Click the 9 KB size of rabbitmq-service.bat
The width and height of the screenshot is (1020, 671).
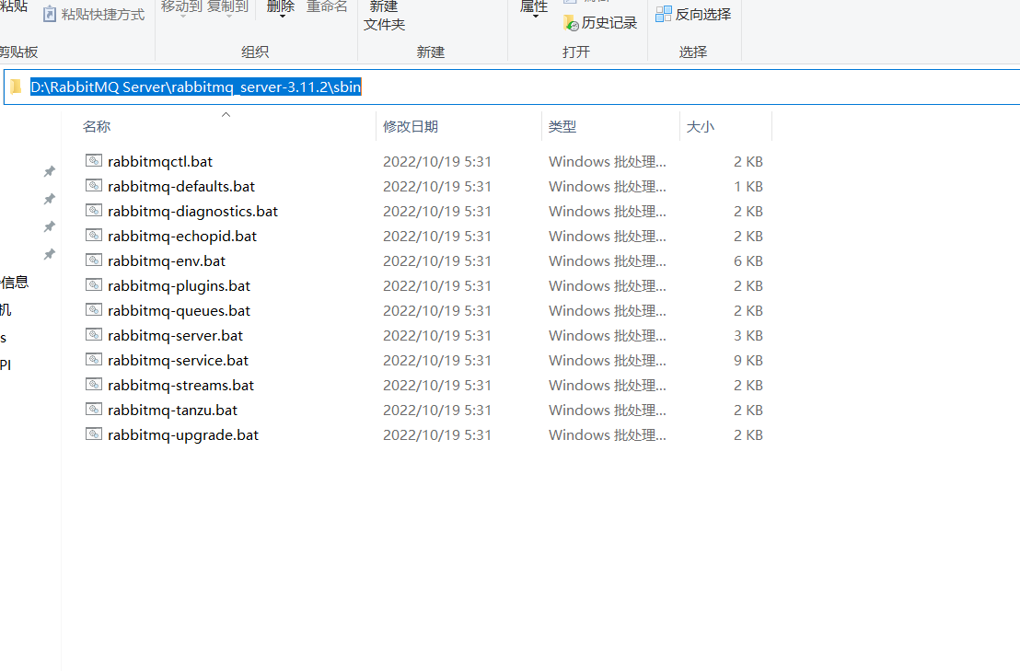click(x=748, y=360)
